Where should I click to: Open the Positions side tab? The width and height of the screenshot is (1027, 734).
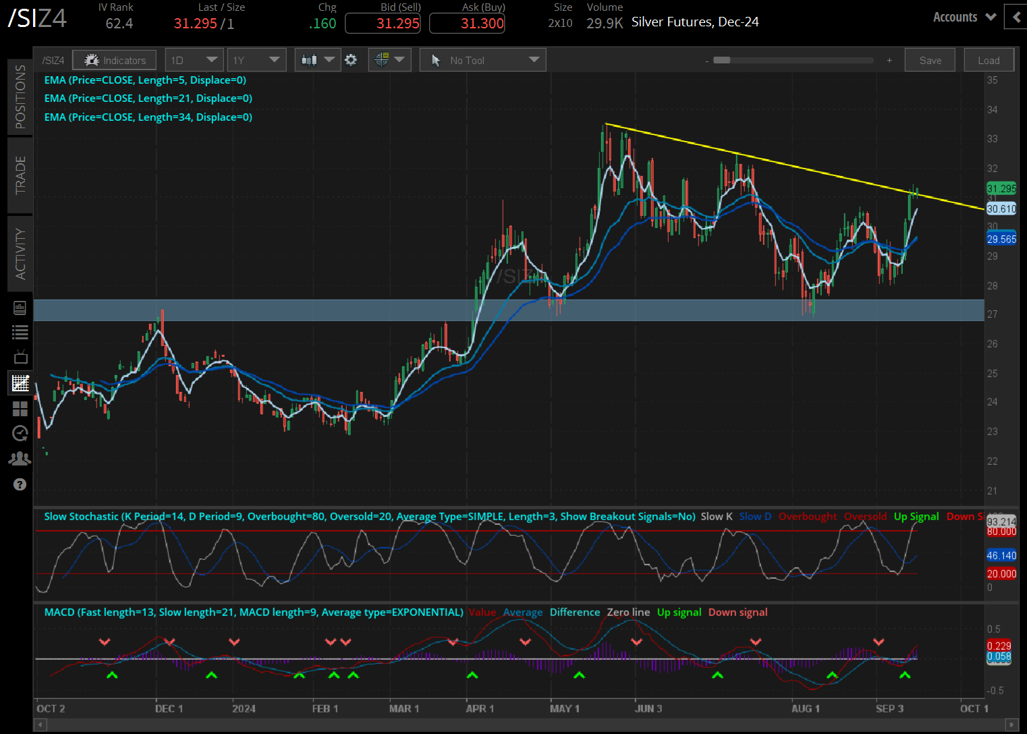pos(20,96)
